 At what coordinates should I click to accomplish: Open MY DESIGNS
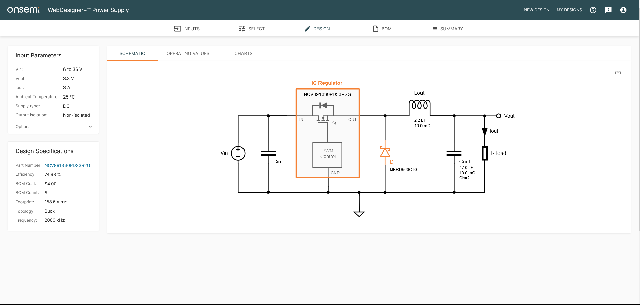click(x=569, y=10)
